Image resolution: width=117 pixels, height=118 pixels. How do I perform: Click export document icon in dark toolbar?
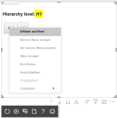(34, 111)
